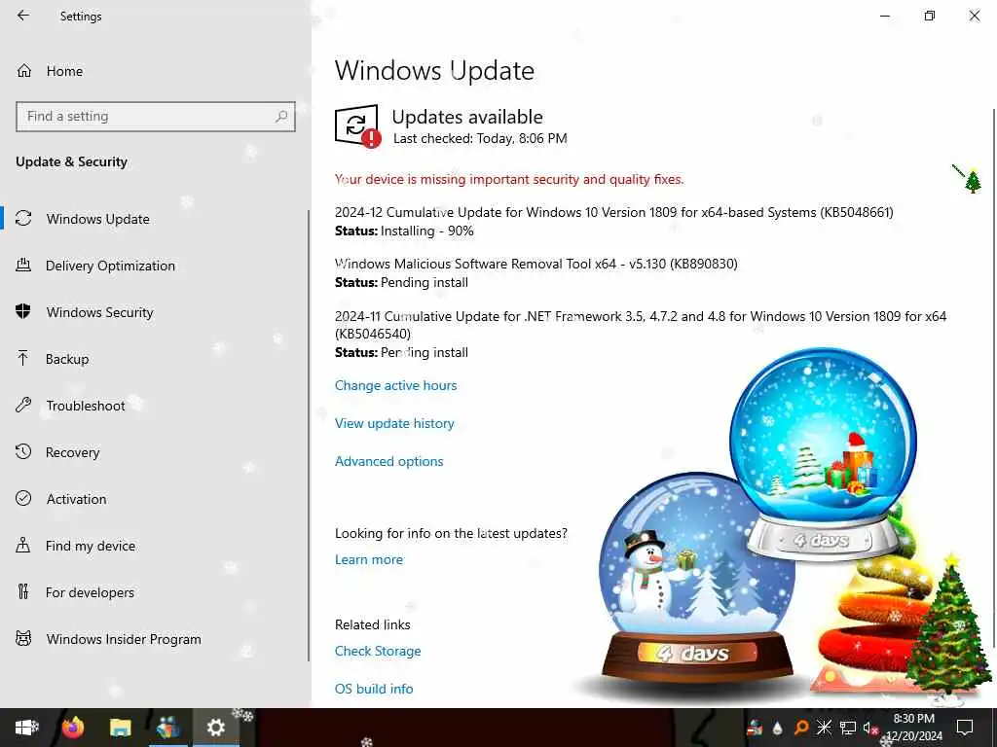Click the Home house icon
This screenshot has width=997, height=747.
point(24,70)
